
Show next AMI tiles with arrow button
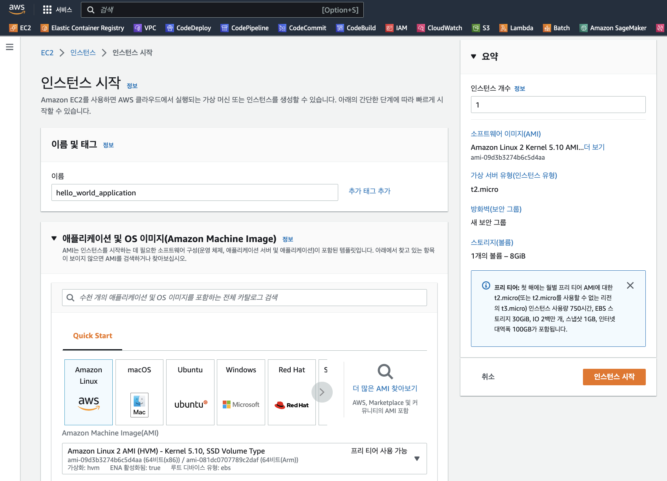click(322, 392)
